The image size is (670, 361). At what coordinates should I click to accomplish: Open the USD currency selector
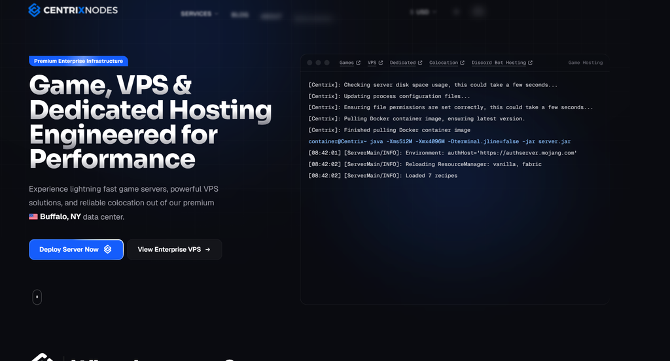423,12
